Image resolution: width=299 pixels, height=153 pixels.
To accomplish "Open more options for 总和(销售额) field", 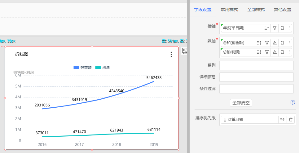I will click(x=289, y=43).
